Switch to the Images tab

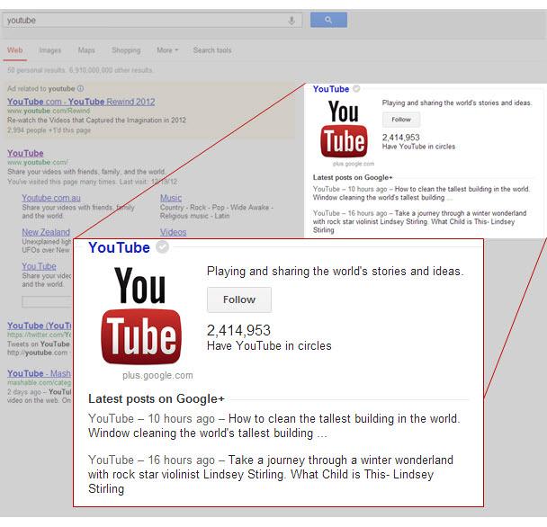[x=50, y=50]
